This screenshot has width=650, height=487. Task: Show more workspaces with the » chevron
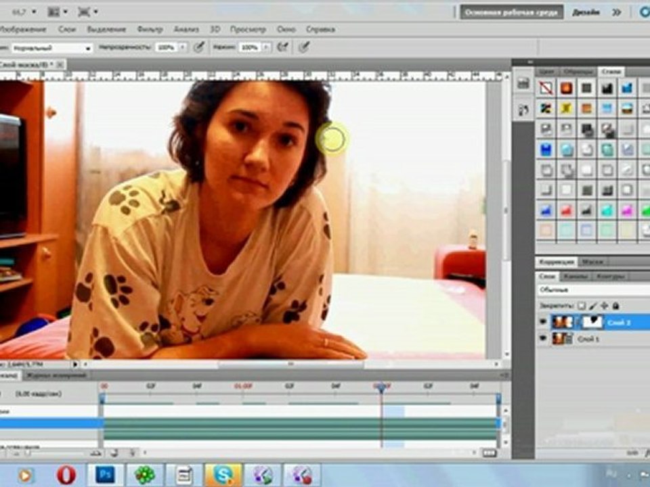pyautogui.click(x=617, y=12)
